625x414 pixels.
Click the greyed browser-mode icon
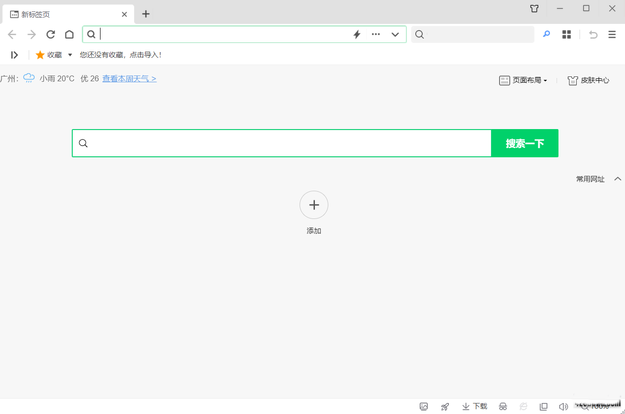524,406
